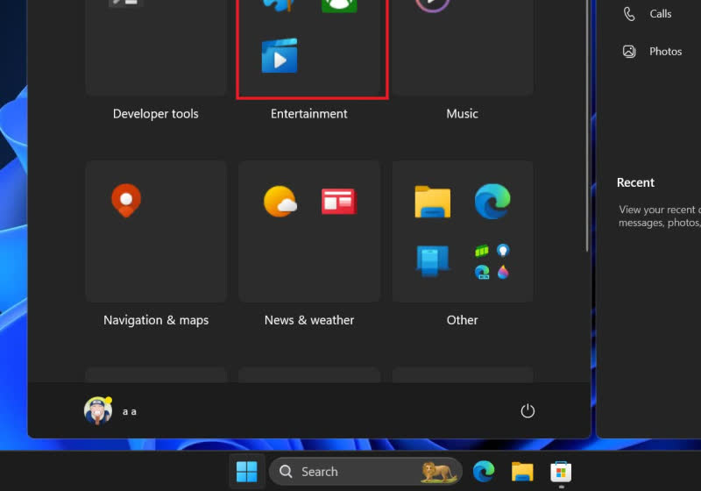The width and height of the screenshot is (701, 491).
Task: Open the blue desktop app icon in Other
Action: tap(433, 260)
